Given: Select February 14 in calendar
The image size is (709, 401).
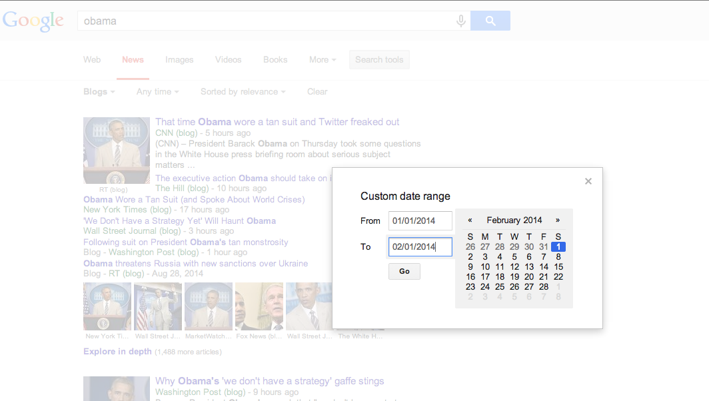Looking at the screenshot, I should pyautogui.click(x=544, y=266).
